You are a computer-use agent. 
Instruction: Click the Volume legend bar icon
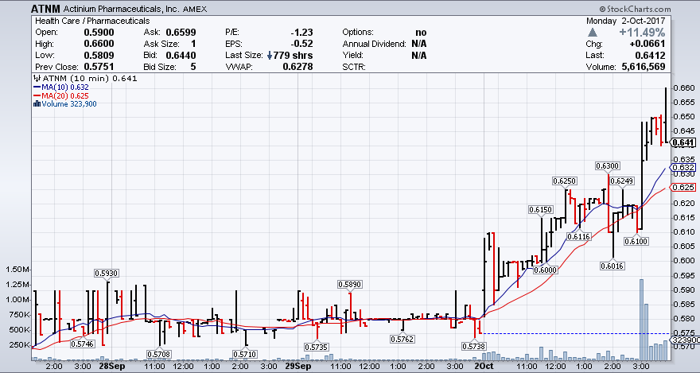(36, 103)
